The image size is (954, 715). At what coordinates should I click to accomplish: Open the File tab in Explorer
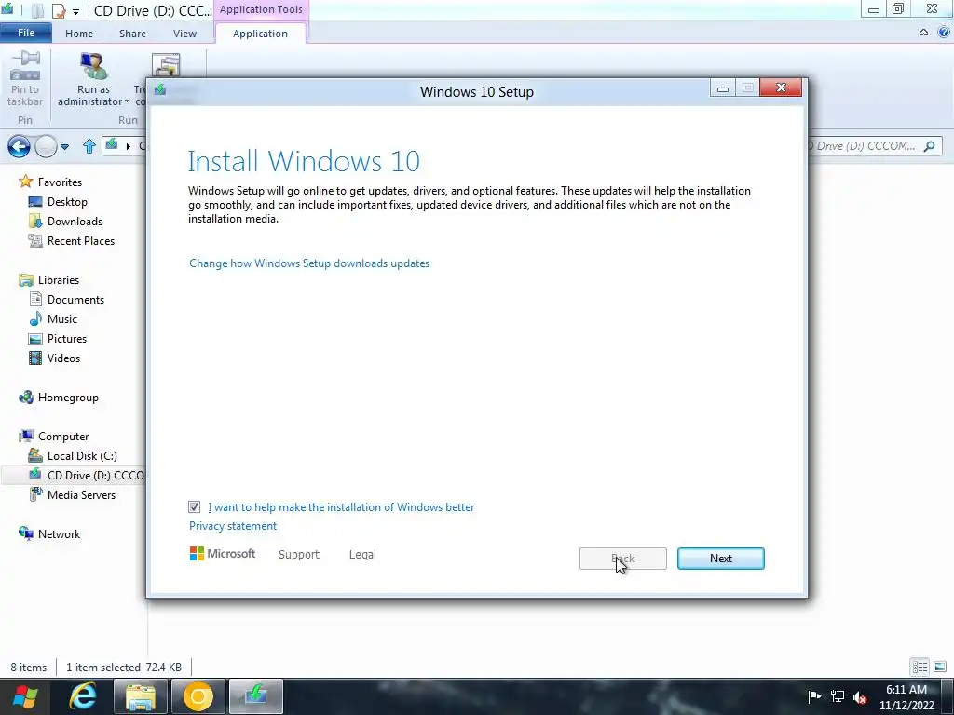coord(25,33)
